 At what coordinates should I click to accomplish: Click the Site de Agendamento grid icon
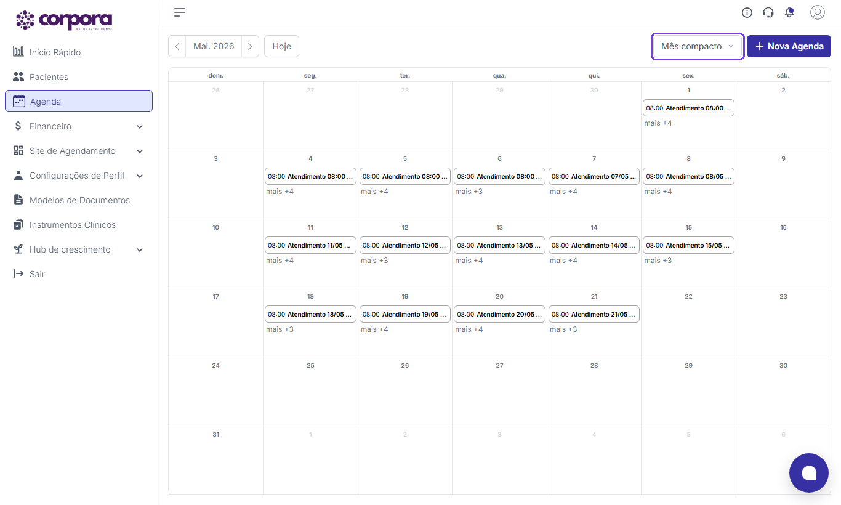click(x=18, y=151)
